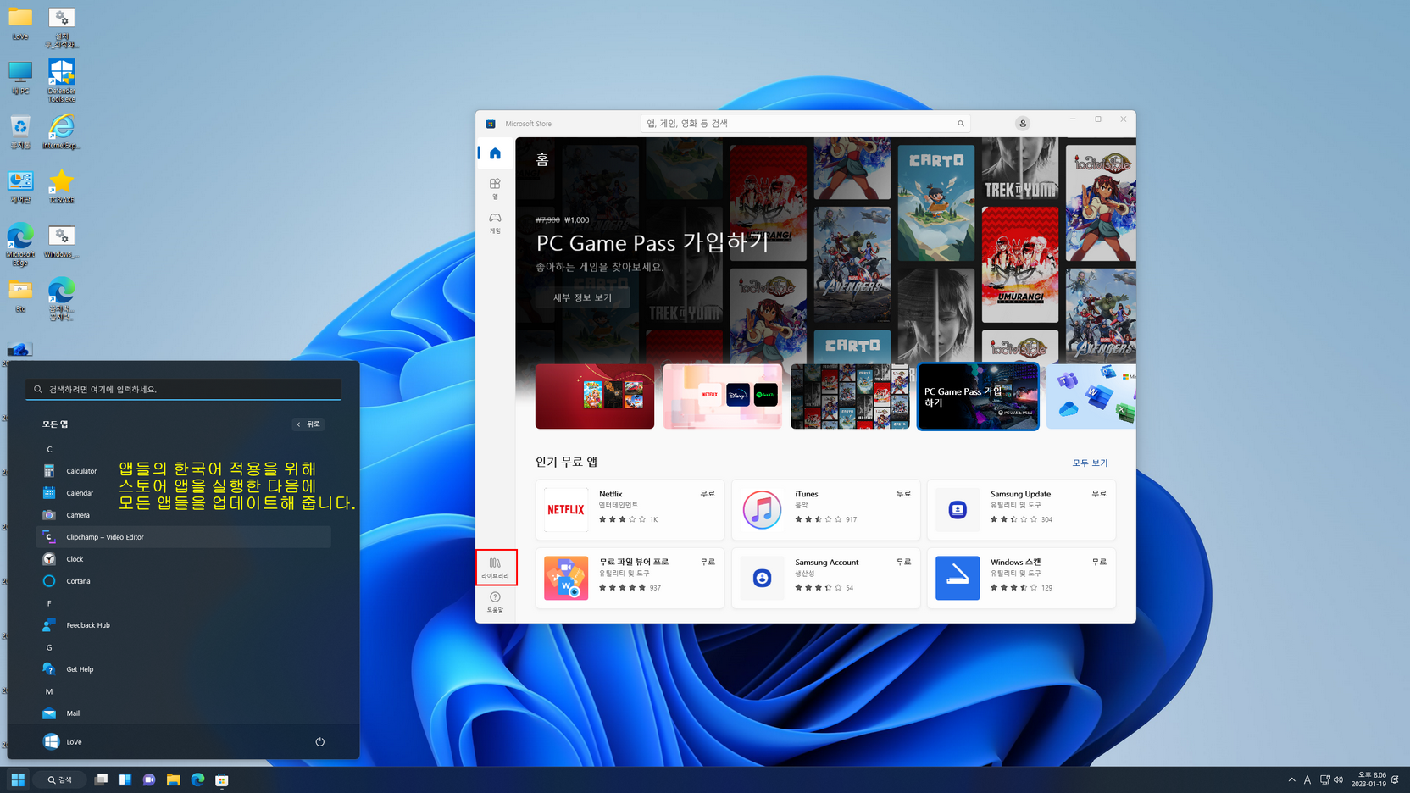Select the Internet Explorer desktop shortcut
Screen dimensions: 1410x793
coord(61,131)
